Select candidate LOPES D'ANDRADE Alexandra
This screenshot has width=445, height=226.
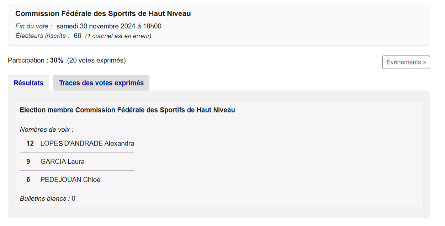(x=87, y=143)
